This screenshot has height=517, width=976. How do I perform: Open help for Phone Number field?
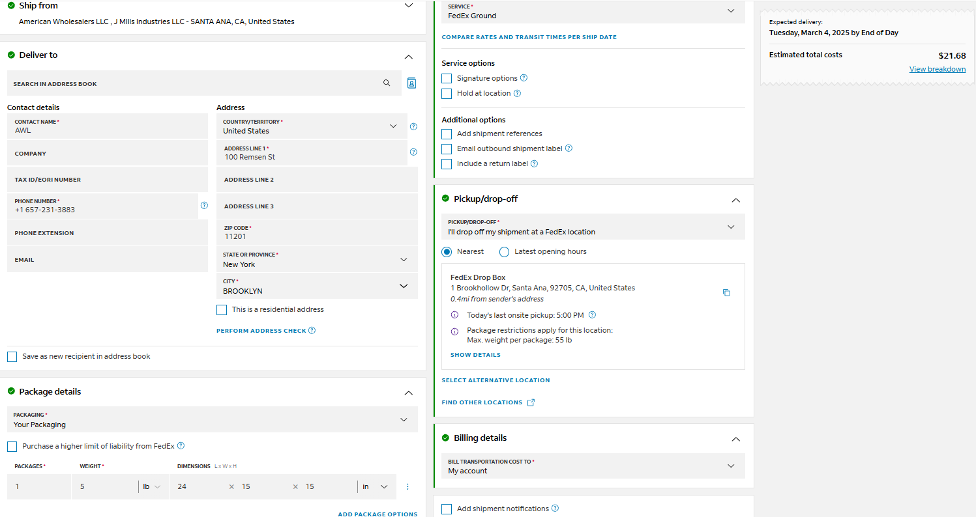(204, 205)
